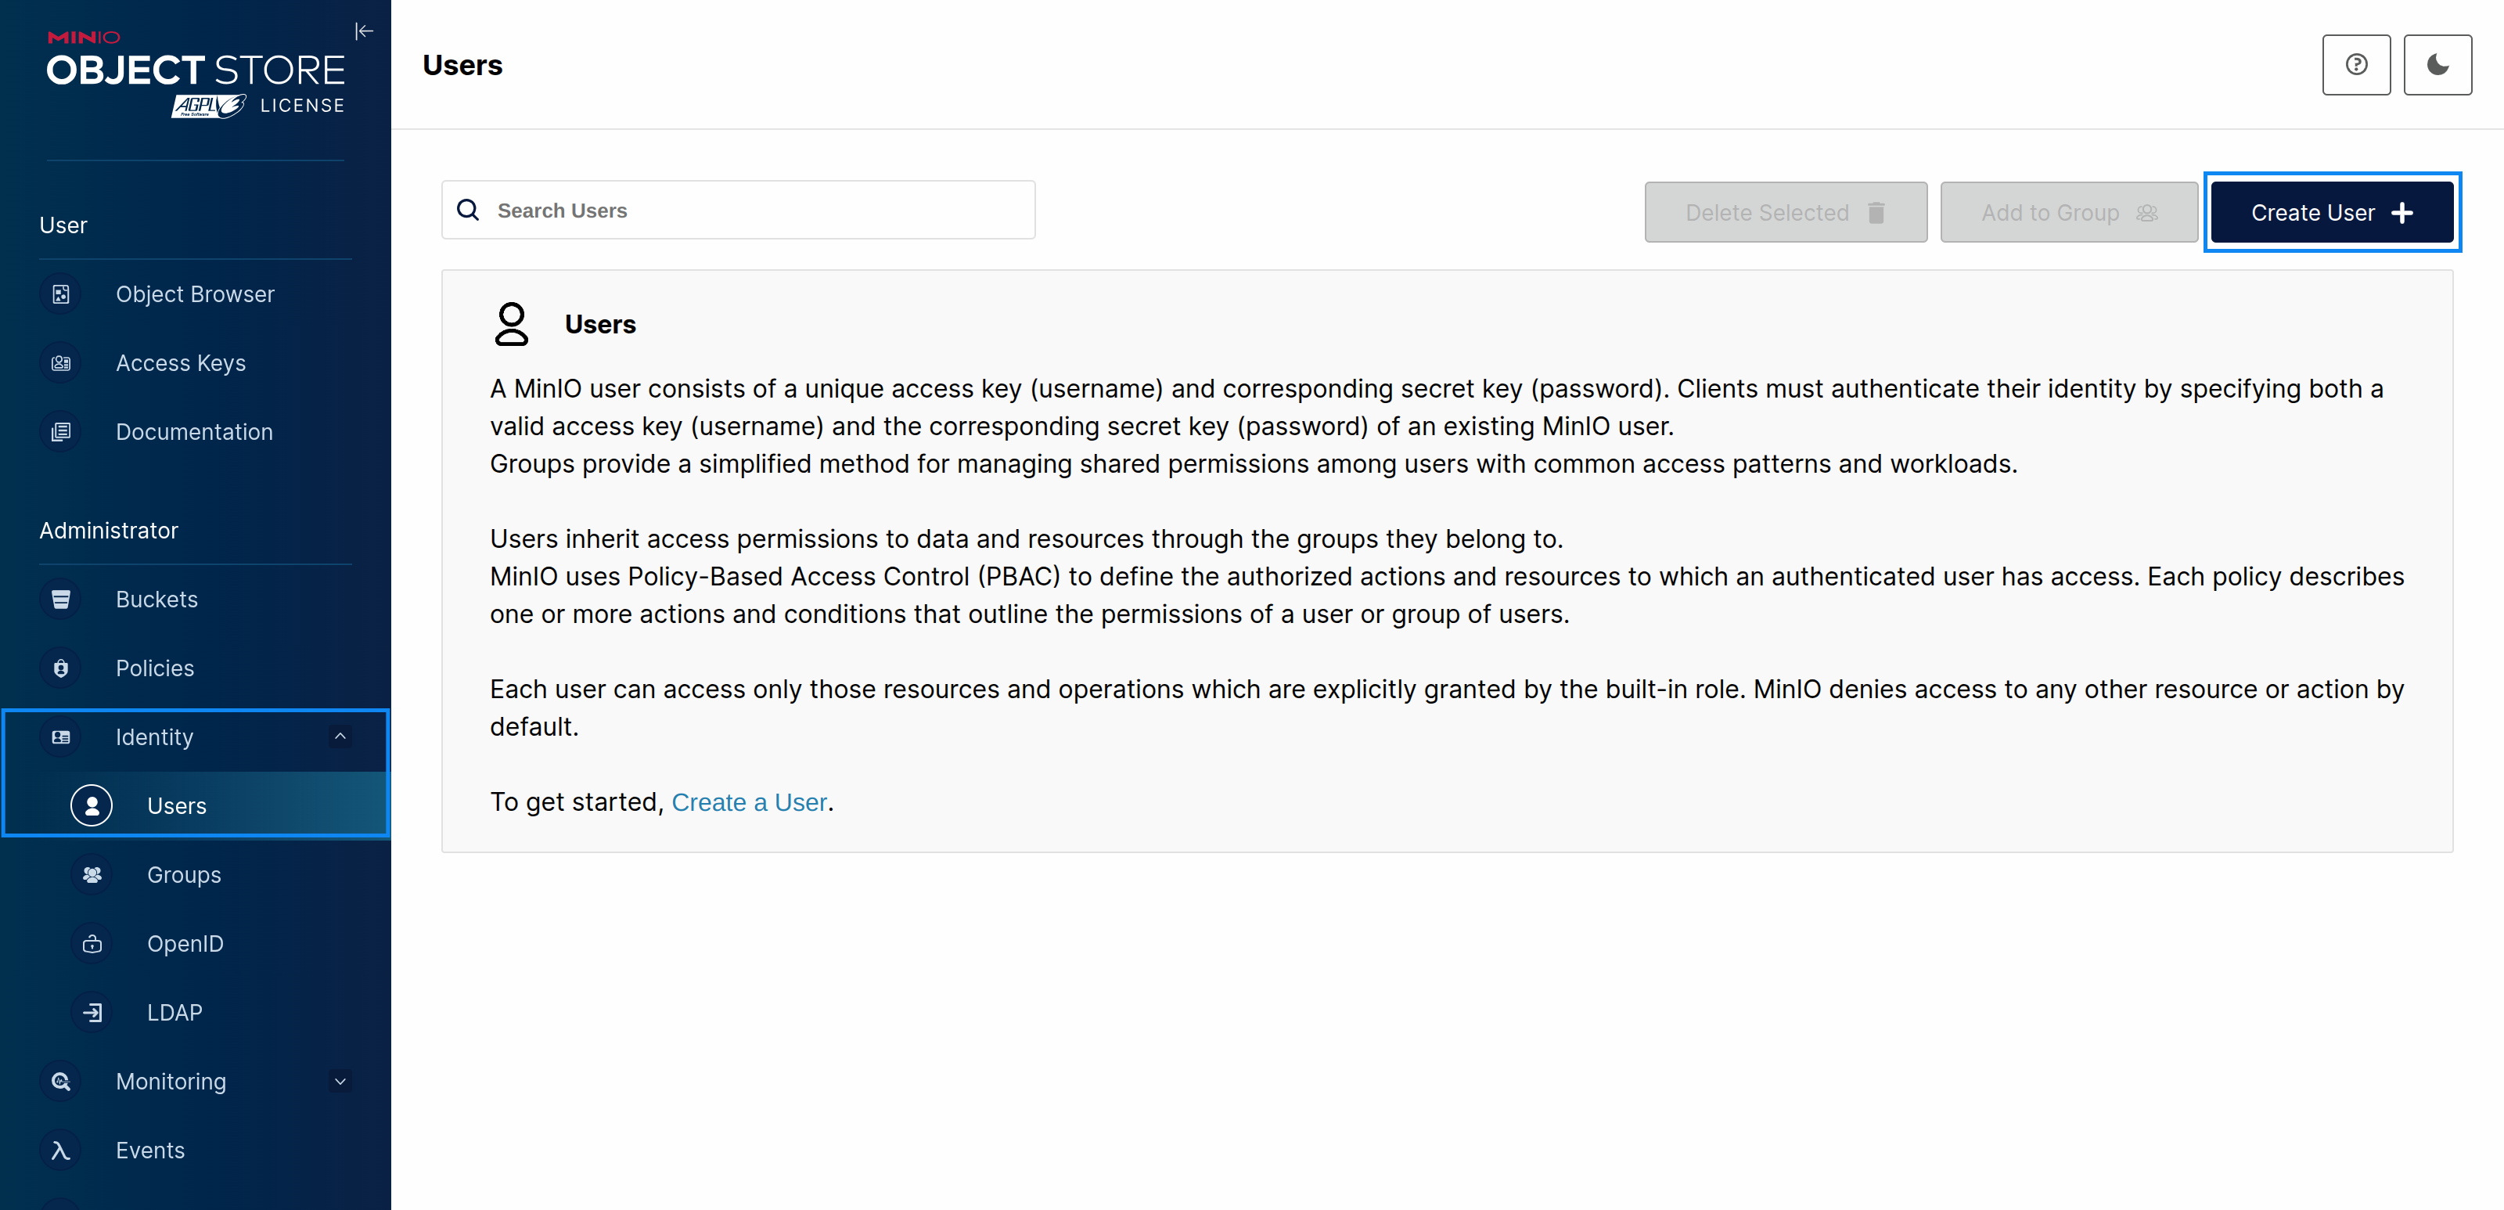
Task: Follow the Create a User link
Action: click(x=749, y=803)
